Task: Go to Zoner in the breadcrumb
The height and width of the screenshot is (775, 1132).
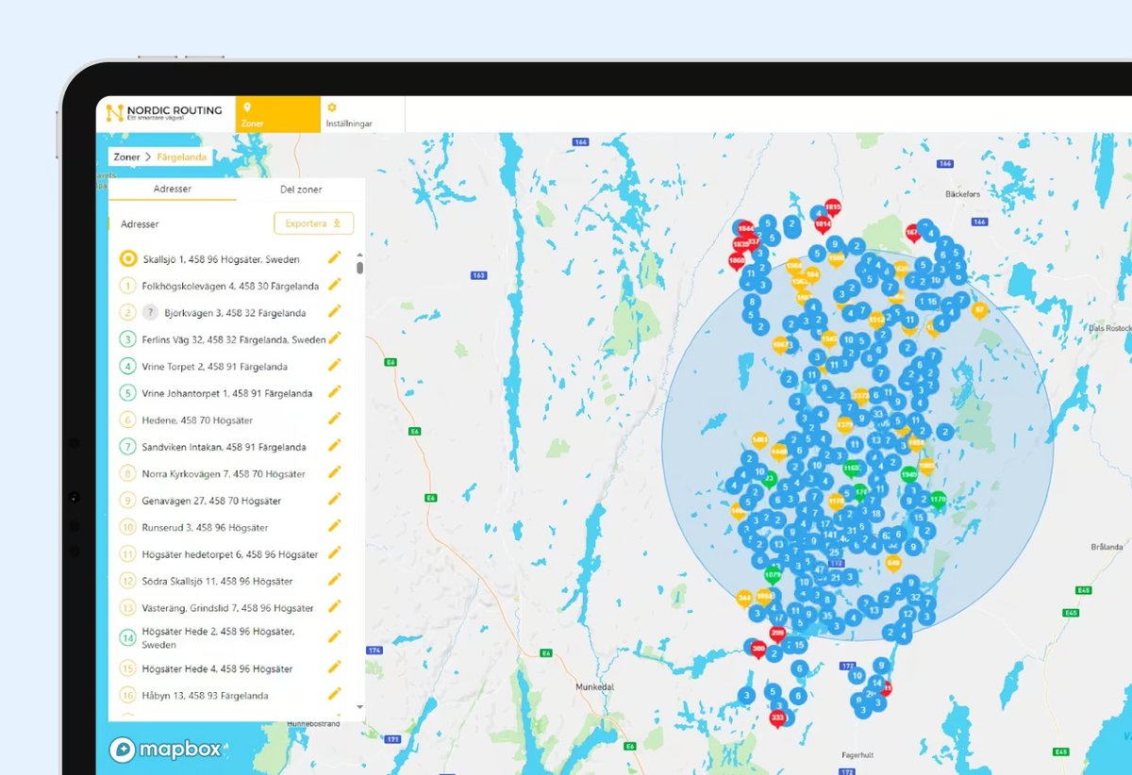Action: click(126, 157)
